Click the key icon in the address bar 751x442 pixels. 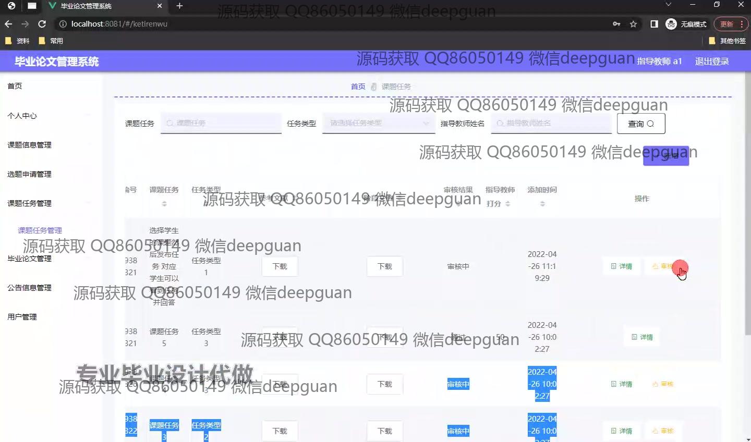tap(616, 23)
